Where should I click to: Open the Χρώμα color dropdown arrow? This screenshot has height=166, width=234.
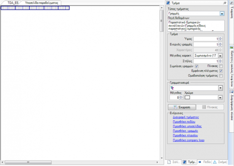coord(220,98)
